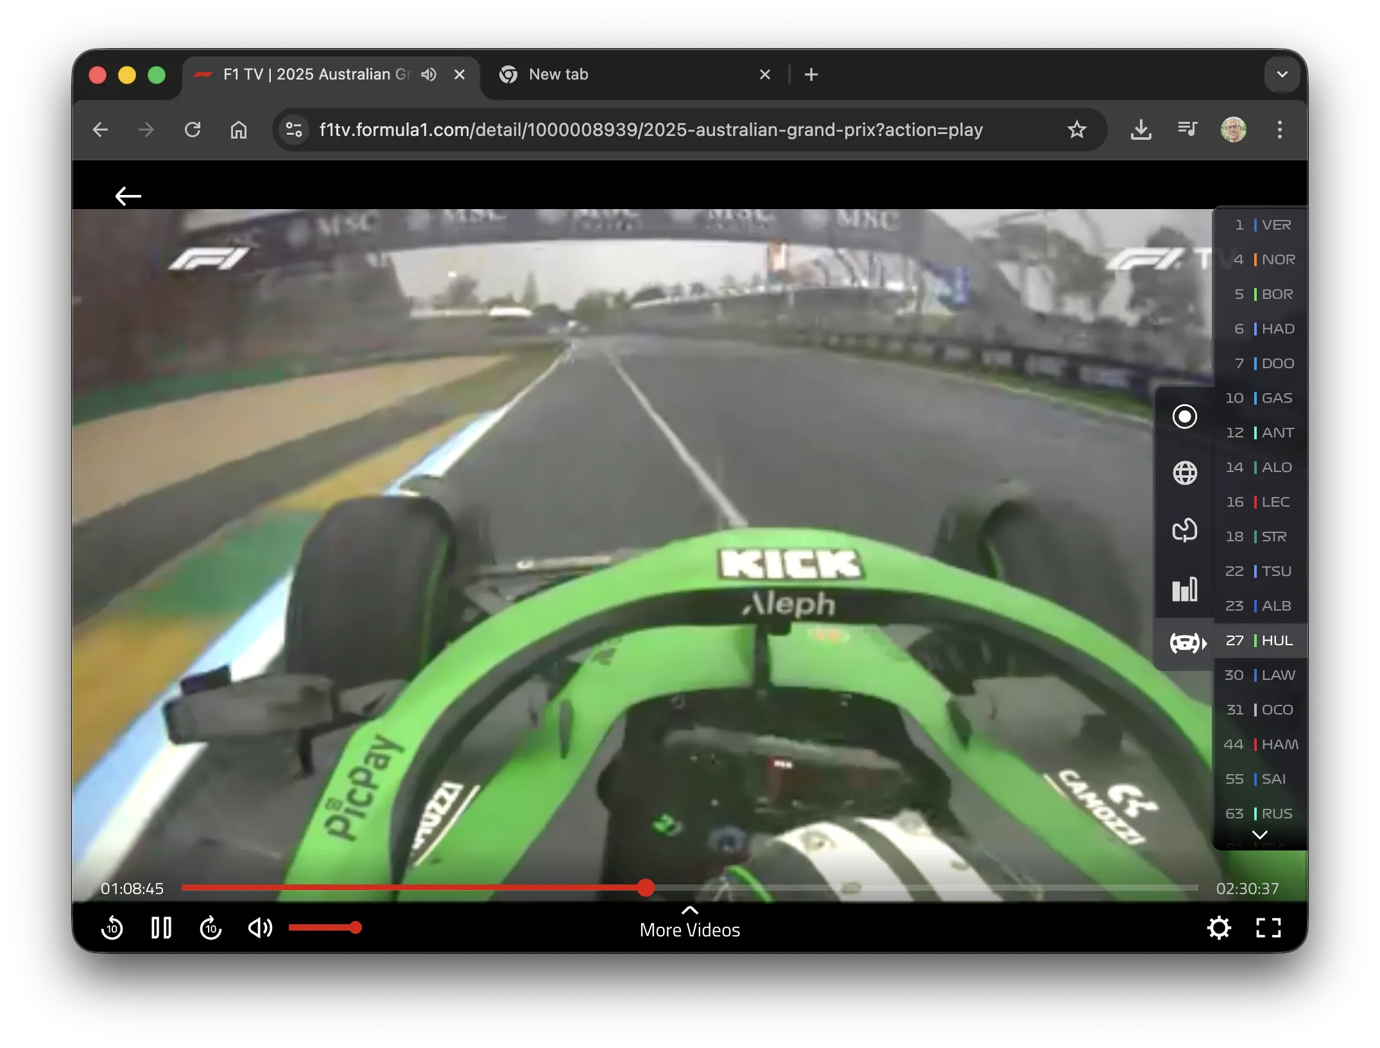Go to browser home page
The height and width of the screenshot is (1048, 1380).
[239, 130]
